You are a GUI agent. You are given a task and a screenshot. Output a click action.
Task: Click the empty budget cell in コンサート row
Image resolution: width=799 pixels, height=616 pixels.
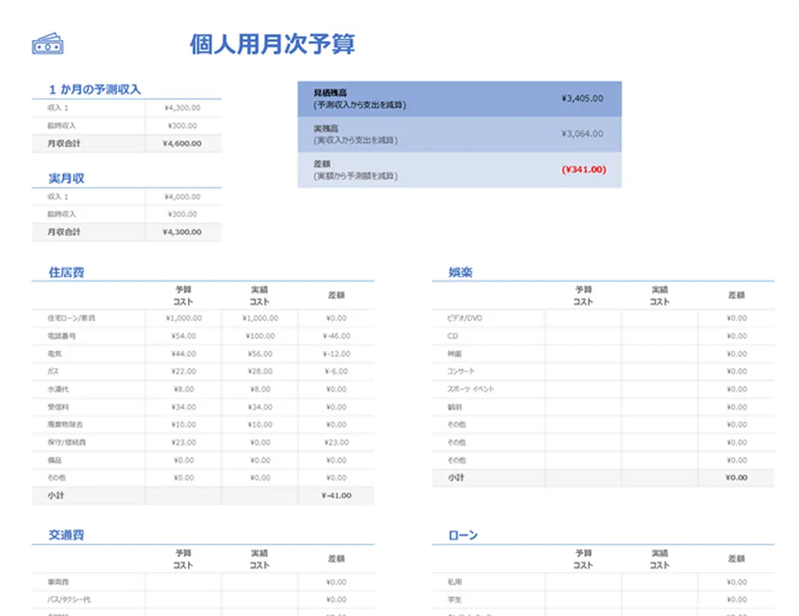point(583,371)
